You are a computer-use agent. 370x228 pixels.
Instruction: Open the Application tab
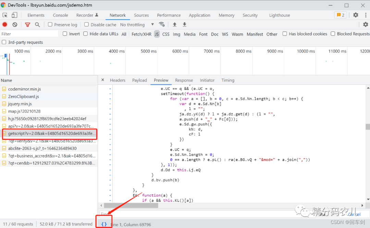(199, 15)
